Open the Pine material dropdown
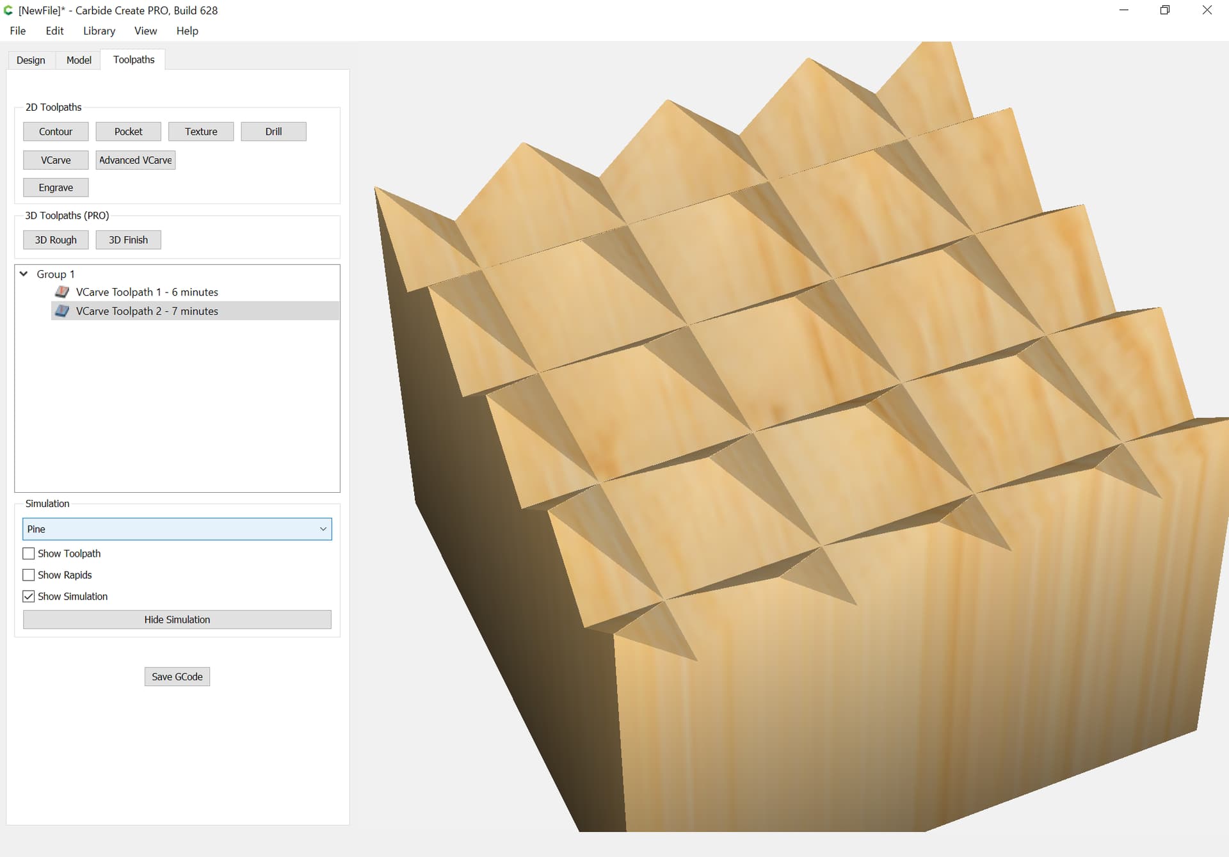Image resolution: width=1229 pixels, height=857 pixels. tap(177, 529)
